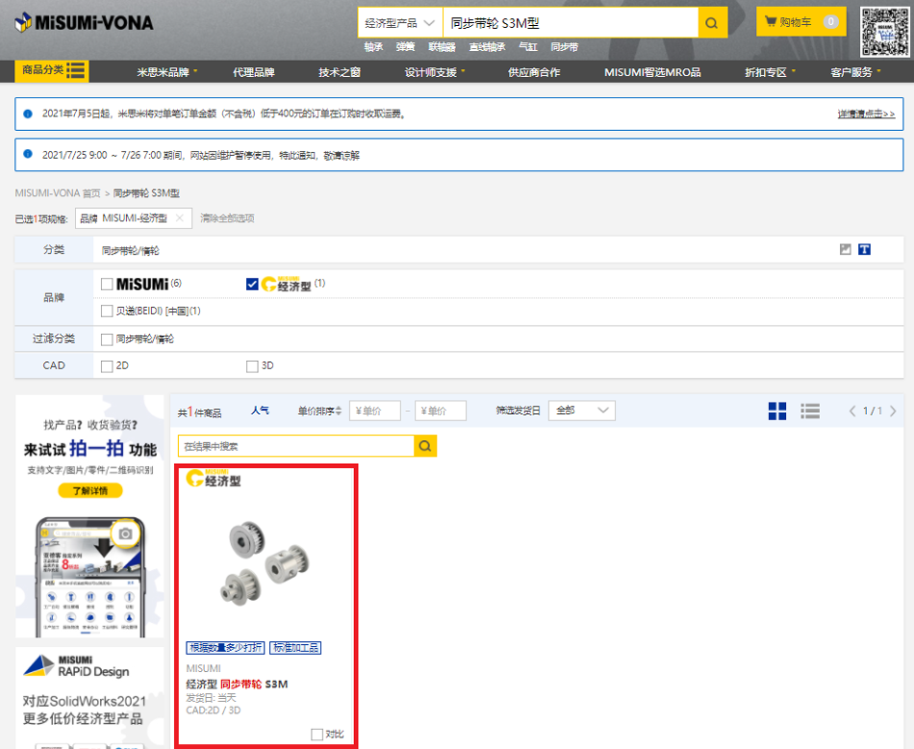914x749 pixels.
Task: Click the QR code image
Action: [x=885, y=32]
